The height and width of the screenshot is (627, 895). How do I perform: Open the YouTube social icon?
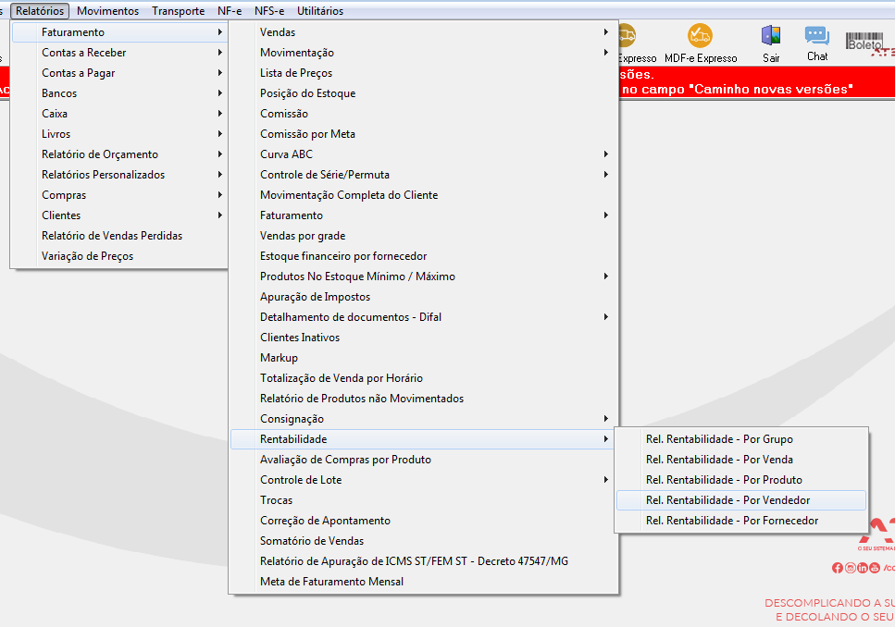point(875,568)
